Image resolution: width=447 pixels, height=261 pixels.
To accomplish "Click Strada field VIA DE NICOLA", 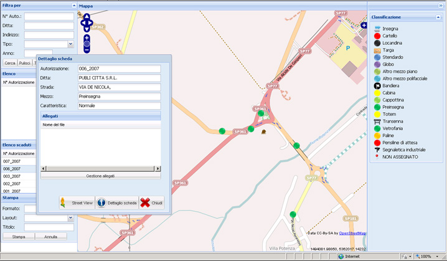I will [120, 87].
